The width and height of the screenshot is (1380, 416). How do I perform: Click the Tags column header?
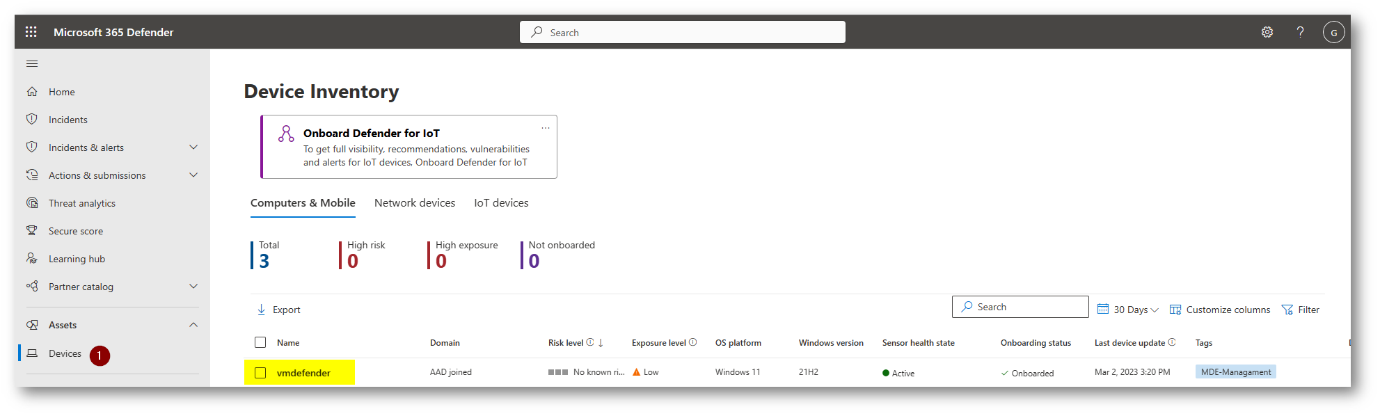1204,342
